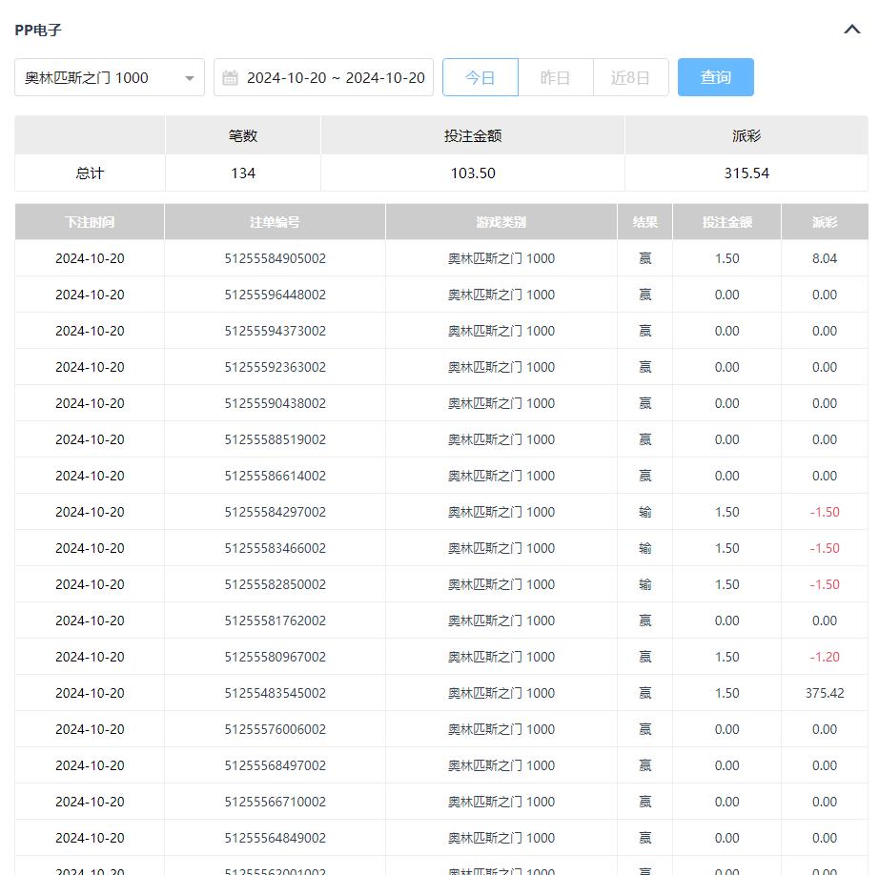
Task: Click the 游戏类别 column header
Action: 501,222
